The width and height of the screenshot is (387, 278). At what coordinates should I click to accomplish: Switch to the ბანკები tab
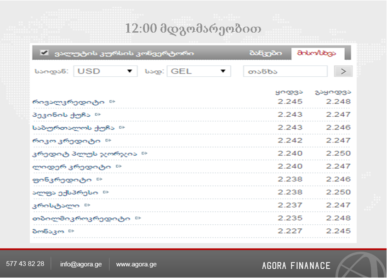pos(266,53)
